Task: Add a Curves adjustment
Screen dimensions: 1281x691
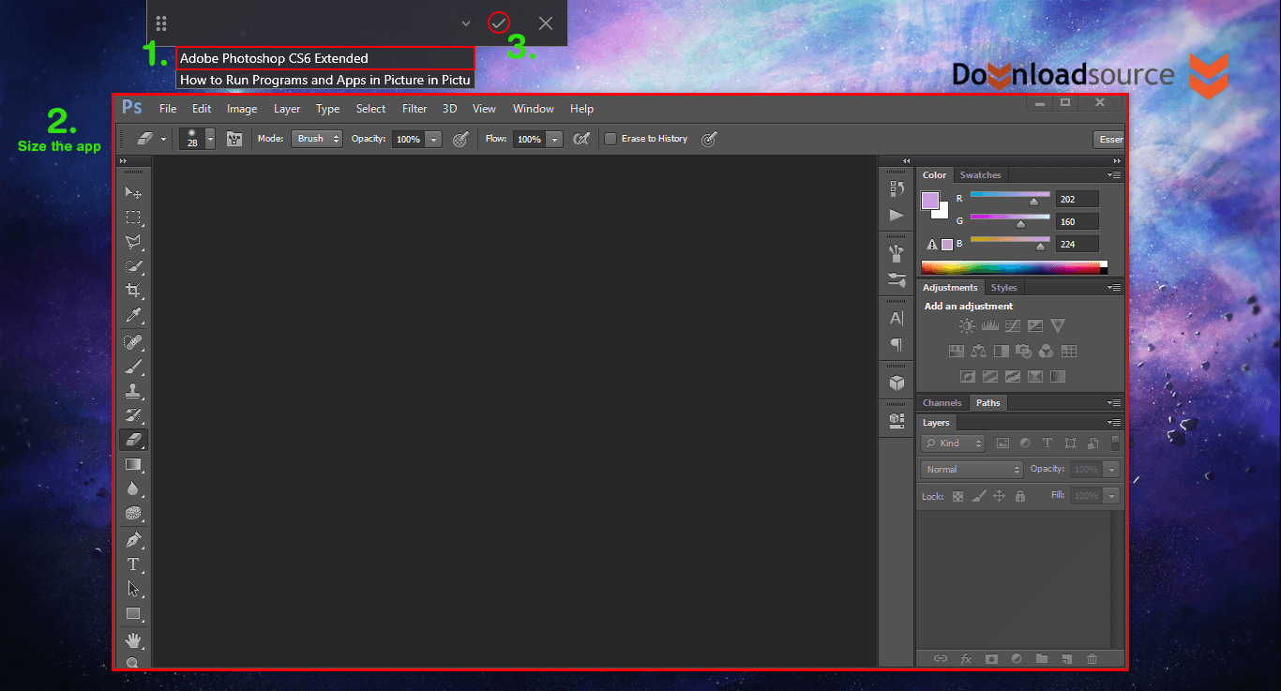Action: pos(1013,326)
